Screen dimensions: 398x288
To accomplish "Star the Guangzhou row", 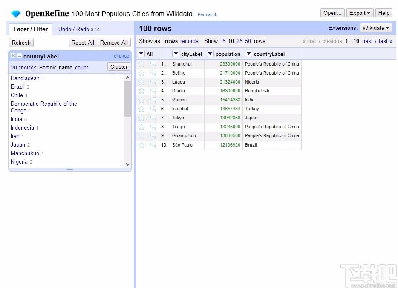I will point(141,136).
